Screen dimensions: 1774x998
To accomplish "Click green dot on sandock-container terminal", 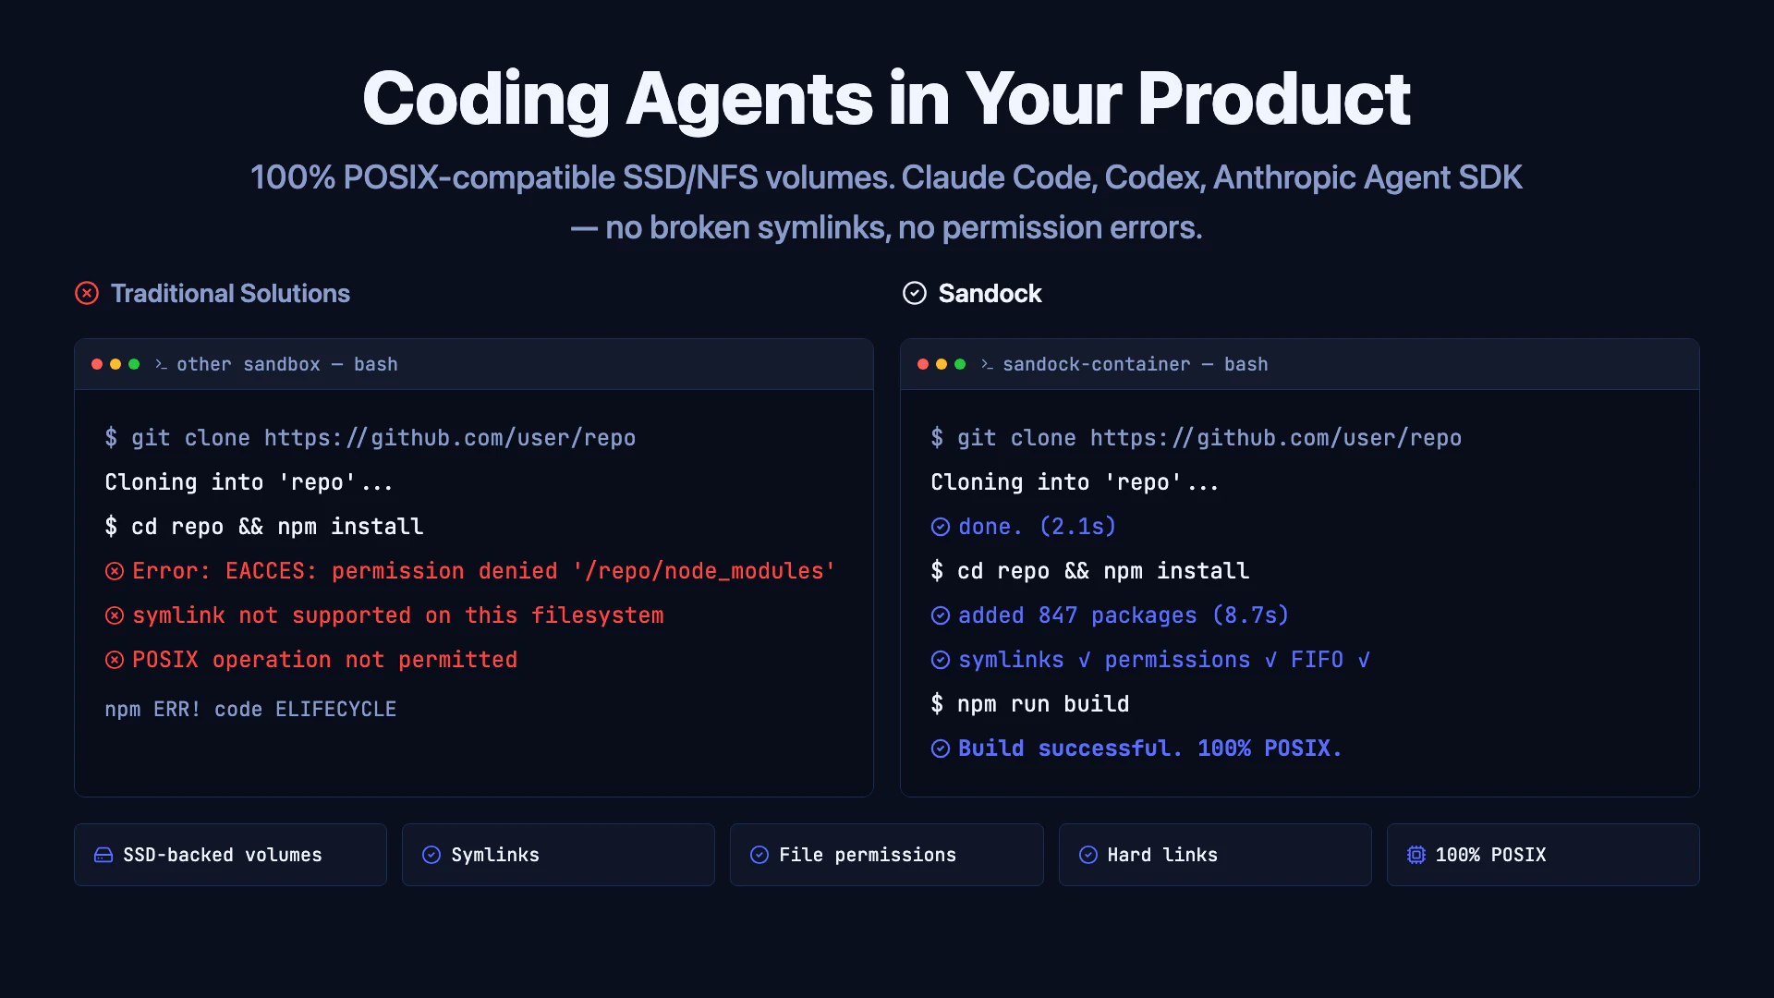I will point(960,364).
